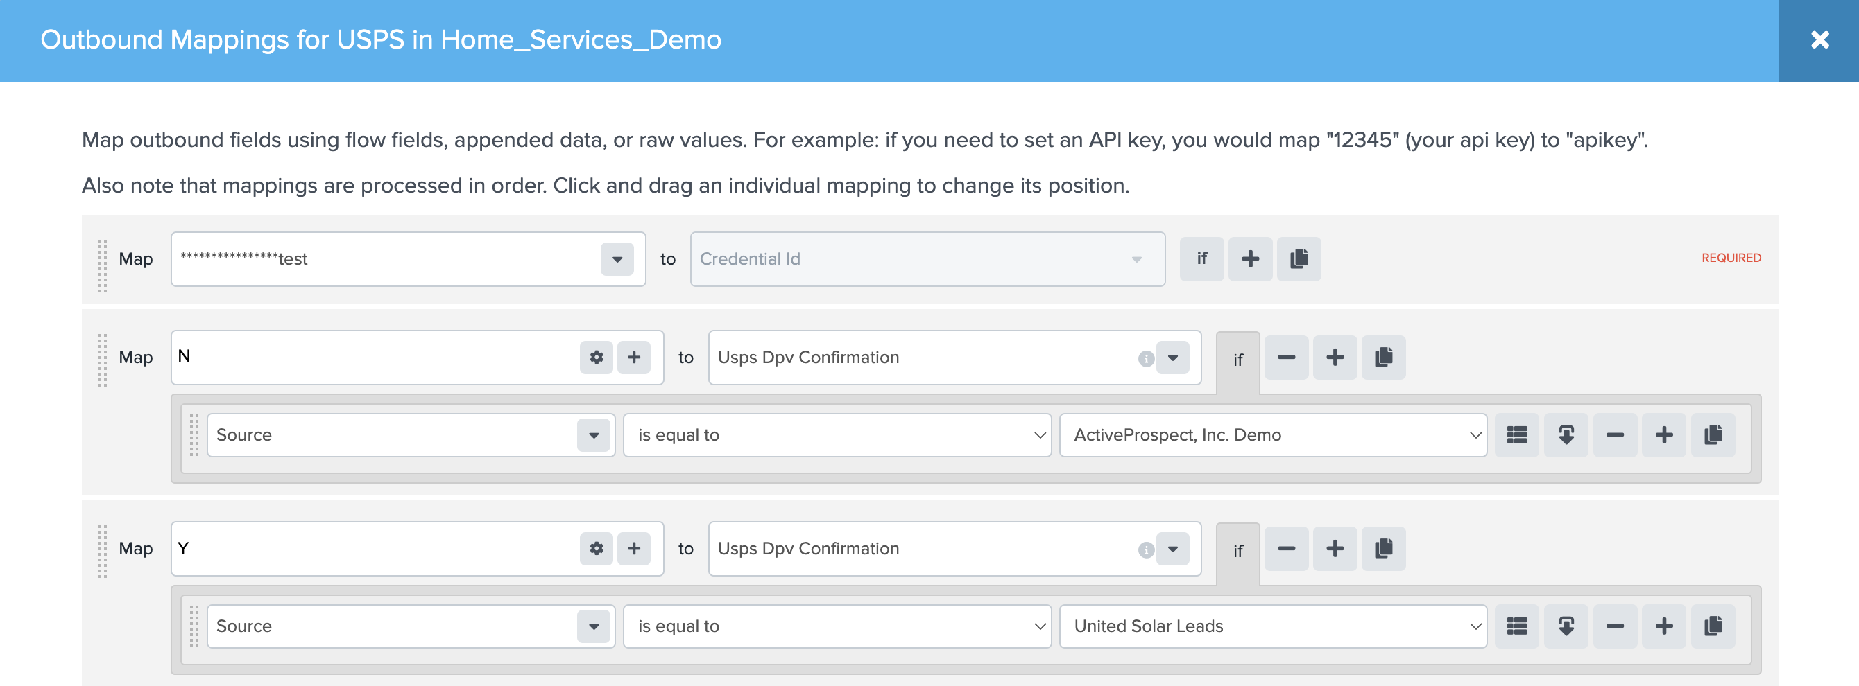The image size is (1859, 686).
Task: Open United Solar Leads value dropdown
Action: [1272, 627]
